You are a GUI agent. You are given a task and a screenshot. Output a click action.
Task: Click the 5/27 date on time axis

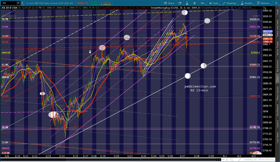coord(182,156)
